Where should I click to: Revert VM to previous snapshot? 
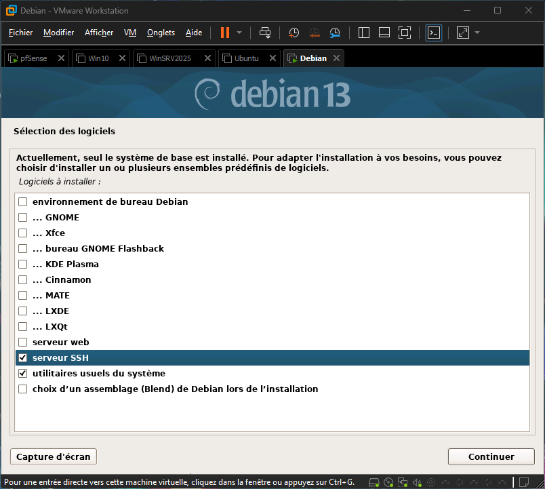[x=315, y=33]
